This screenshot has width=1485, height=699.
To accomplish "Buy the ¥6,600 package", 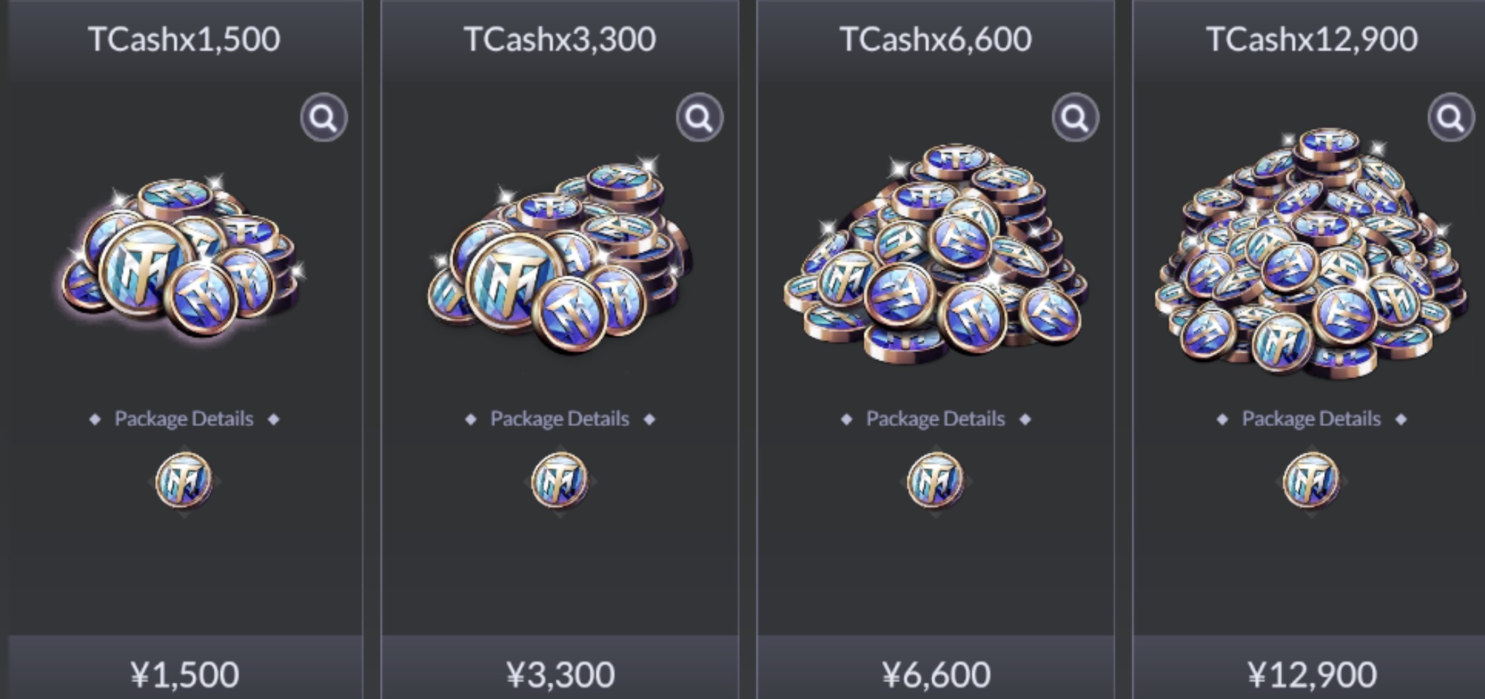I will (x=936, y=667).
